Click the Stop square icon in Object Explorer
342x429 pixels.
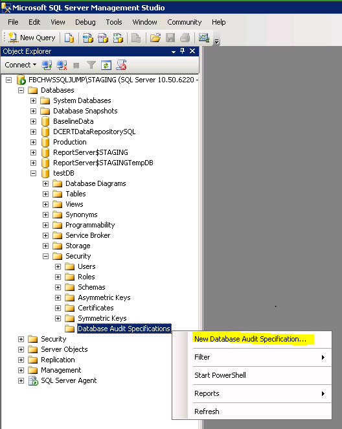click(76, 65)
